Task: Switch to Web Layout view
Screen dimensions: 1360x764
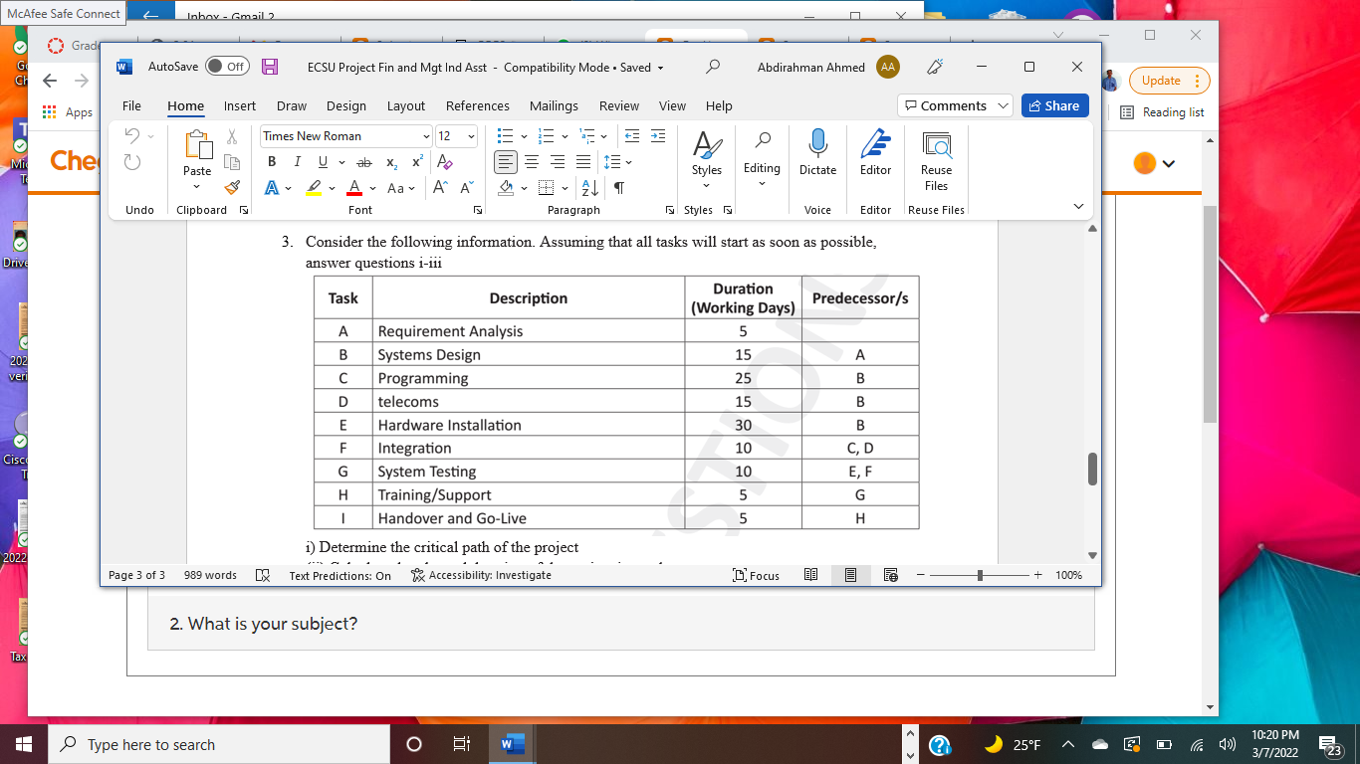Action: coord(890,575)
